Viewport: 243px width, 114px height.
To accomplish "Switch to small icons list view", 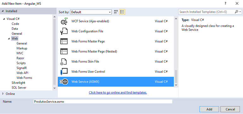I will pos(122,12).
